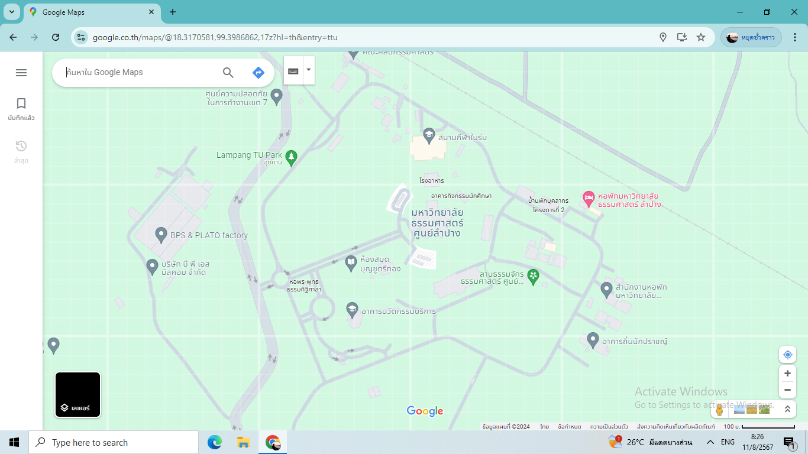Toggle the 100 ม. map scale units
The image size is (808, 454).
[759, 426]
